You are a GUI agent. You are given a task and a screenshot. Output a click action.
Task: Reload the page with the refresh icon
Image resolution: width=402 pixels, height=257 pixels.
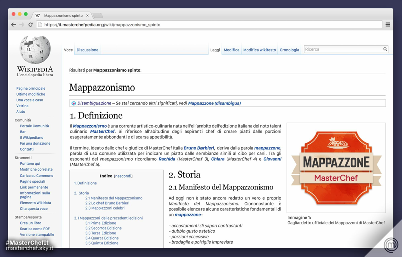pyautogui.click(x=30, y=25)
